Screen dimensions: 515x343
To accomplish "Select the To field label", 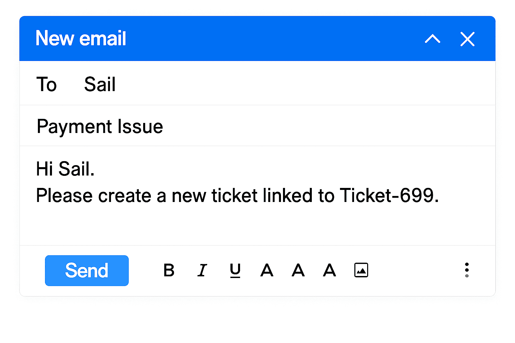I will [x=47, y=84].
